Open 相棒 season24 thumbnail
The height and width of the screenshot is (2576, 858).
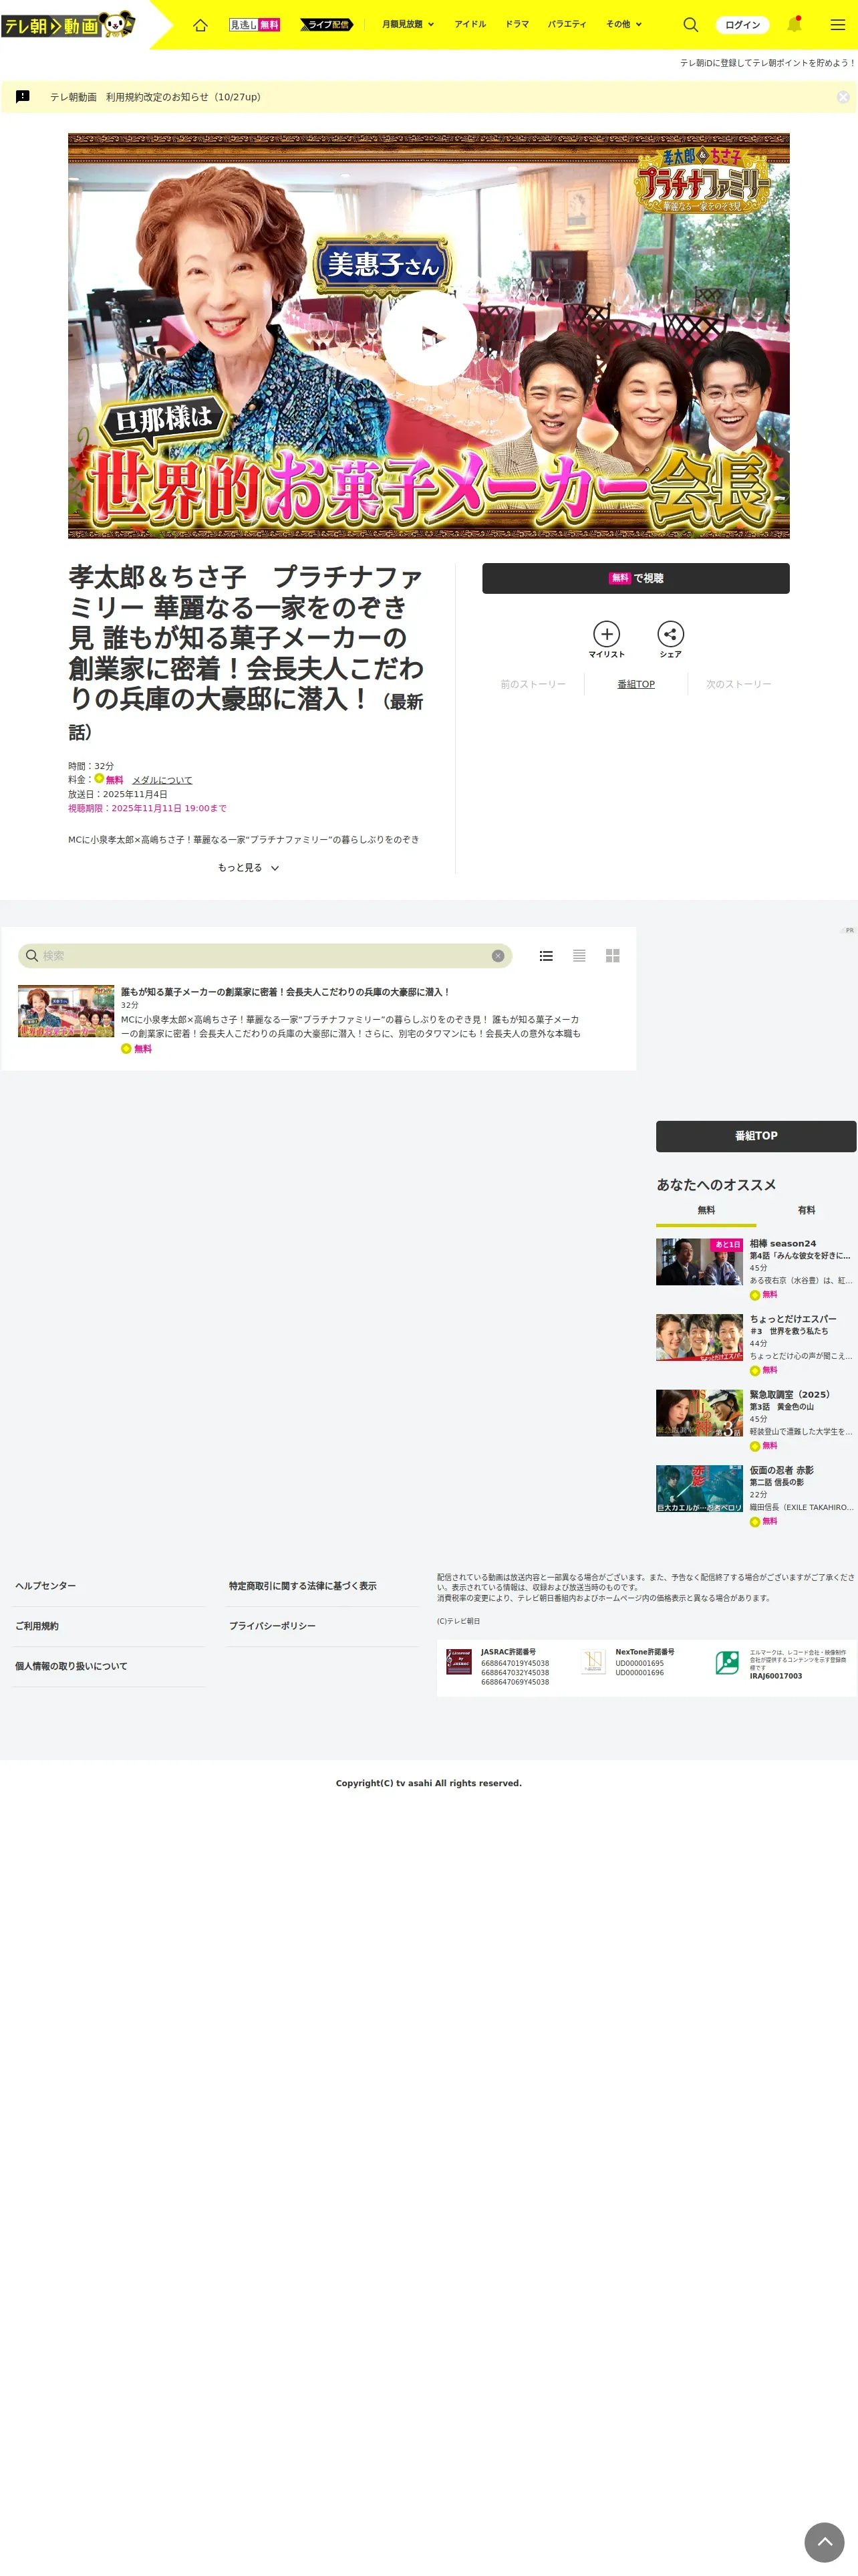pos(699,1262)
